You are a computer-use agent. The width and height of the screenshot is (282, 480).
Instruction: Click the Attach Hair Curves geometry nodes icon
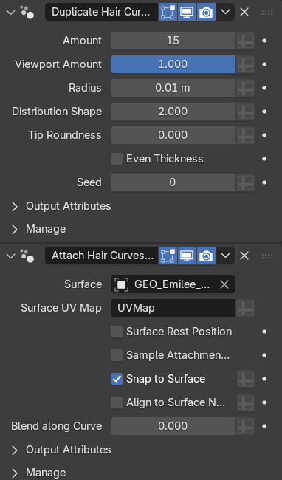point(27,256)
